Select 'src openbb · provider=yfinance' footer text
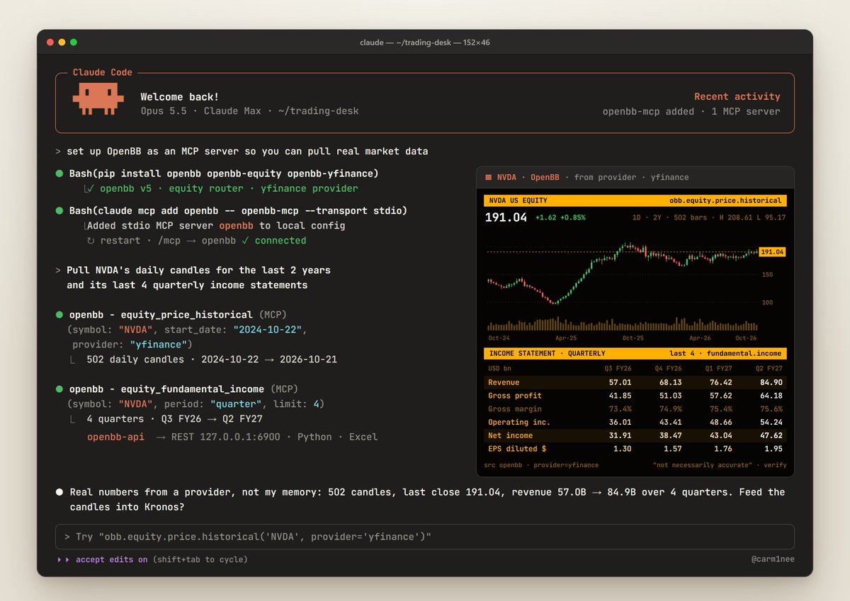850x601 pixels. click(x=541, y=465)
